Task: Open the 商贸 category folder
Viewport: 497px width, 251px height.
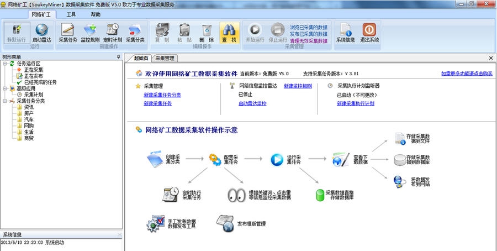Action: (29, 138)
